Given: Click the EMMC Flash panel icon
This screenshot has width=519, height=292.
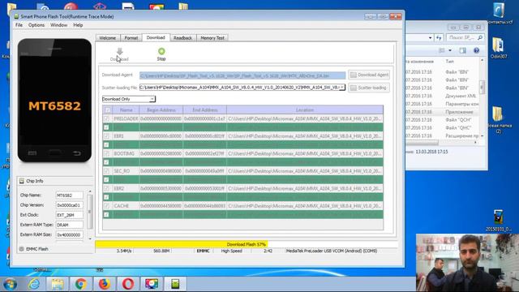Looking at the screenshot, I should (22, 249).
